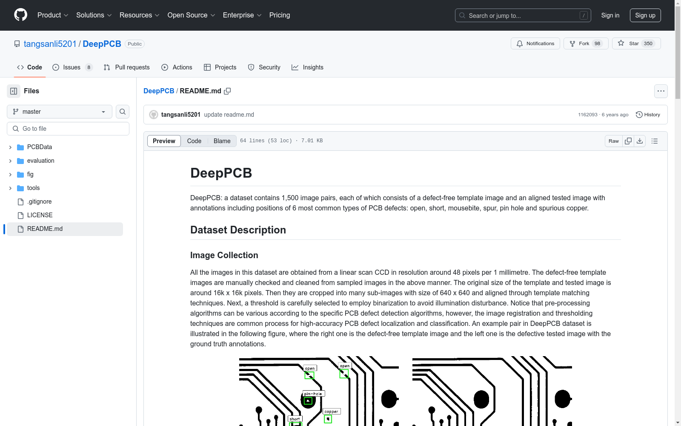
Task: Open the Product menu
Action: click(52, 15)
